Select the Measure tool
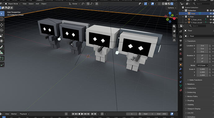214x118 pixels. pos(2,52)
